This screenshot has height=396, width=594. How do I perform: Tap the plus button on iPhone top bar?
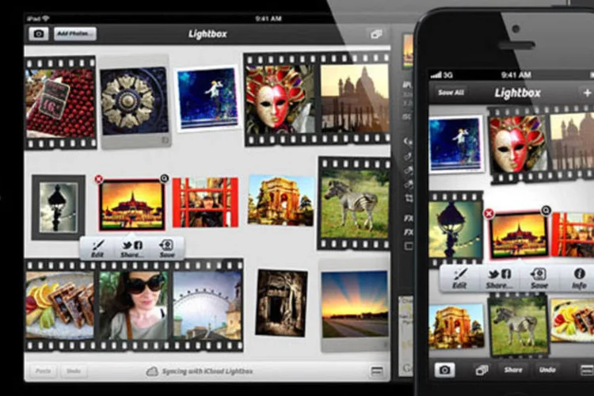tap(587, 93)
